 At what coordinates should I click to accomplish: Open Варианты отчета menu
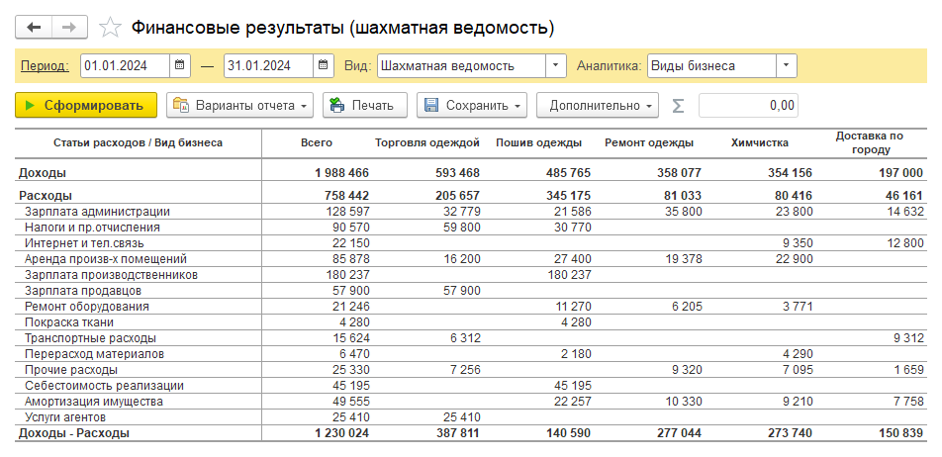[239, 105]
